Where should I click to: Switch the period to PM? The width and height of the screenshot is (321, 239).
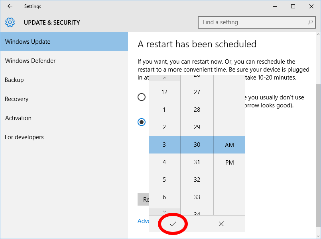tap(229, 163)
